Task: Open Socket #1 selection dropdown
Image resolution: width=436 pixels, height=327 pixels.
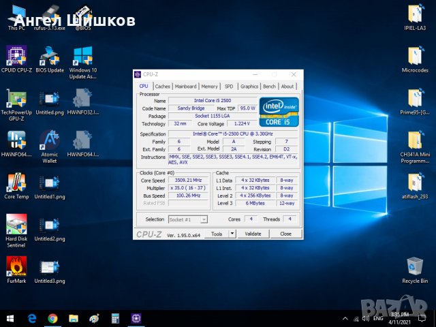Action: pos(188,219)
